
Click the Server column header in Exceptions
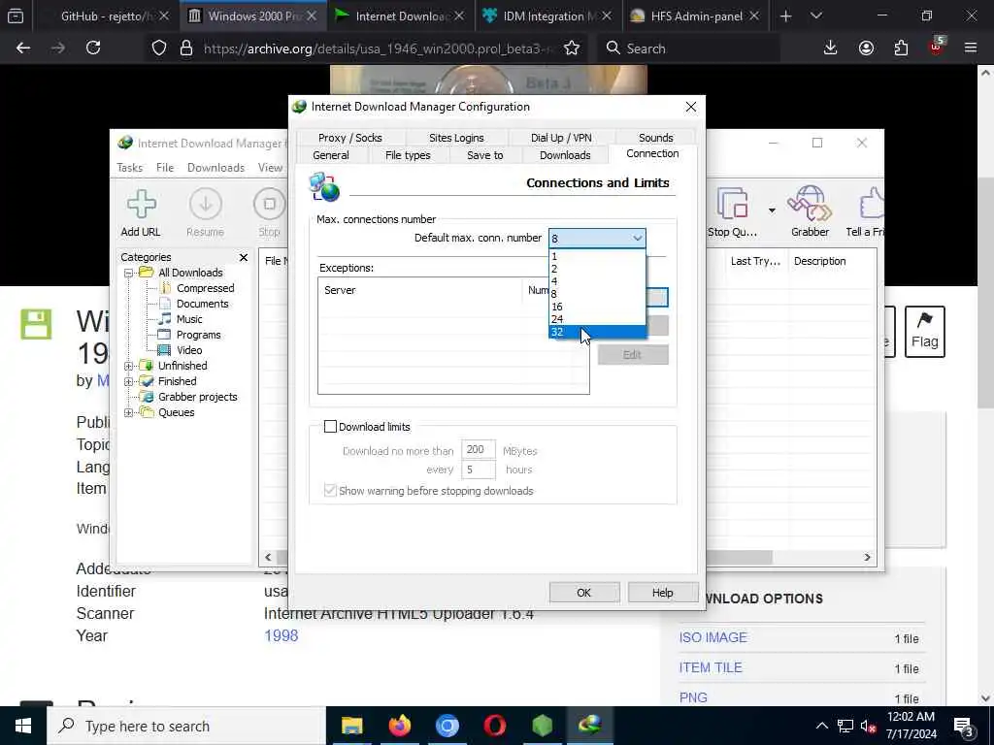[x=419, y=290]
